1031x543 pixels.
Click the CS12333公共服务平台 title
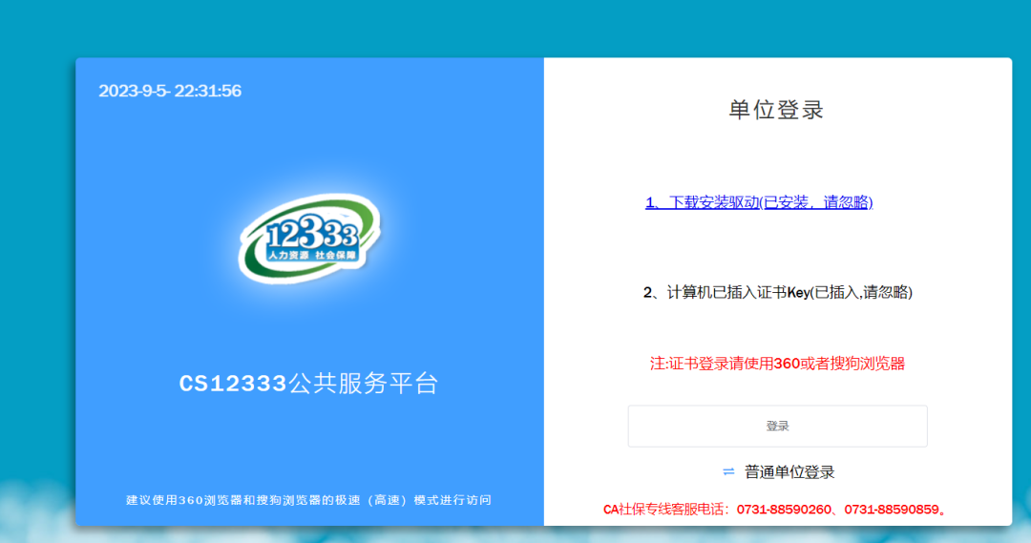pyautogui.click(x=308, y=384)
